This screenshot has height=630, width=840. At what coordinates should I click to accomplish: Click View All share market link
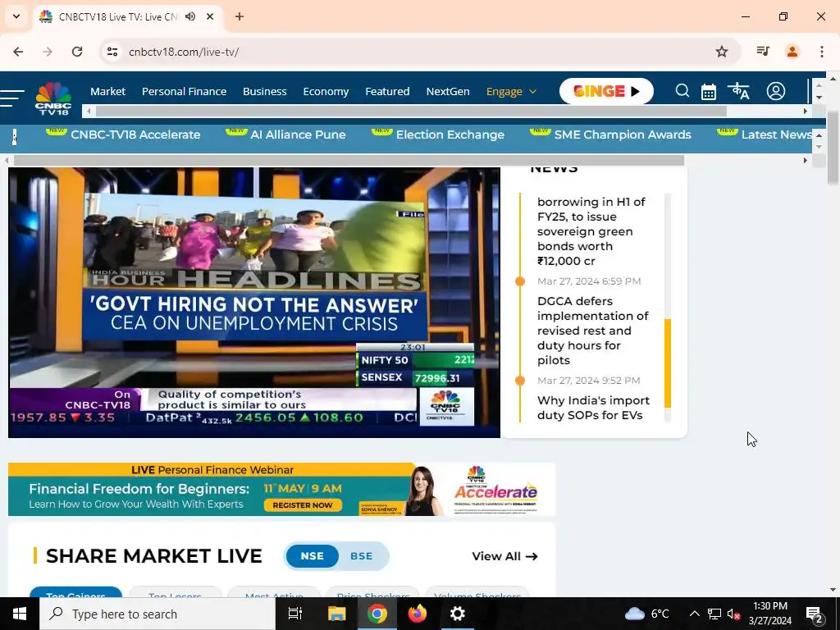504,556
